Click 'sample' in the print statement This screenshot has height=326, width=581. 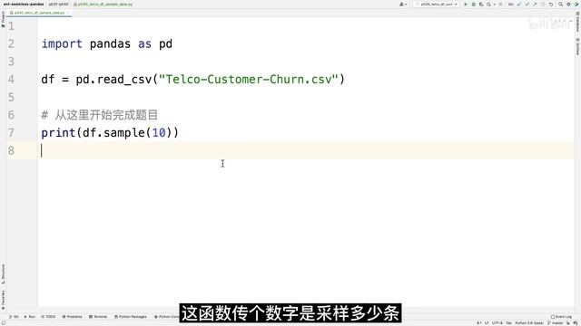pos(124,133)
